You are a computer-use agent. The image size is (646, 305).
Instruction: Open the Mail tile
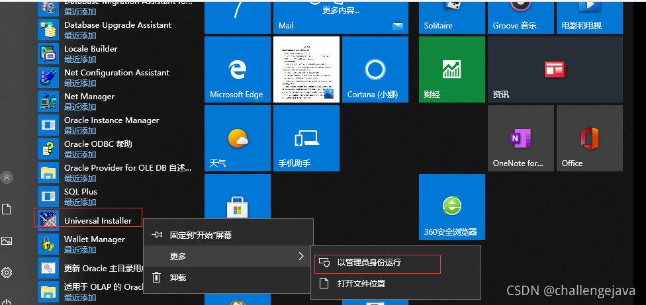point(341,17)
